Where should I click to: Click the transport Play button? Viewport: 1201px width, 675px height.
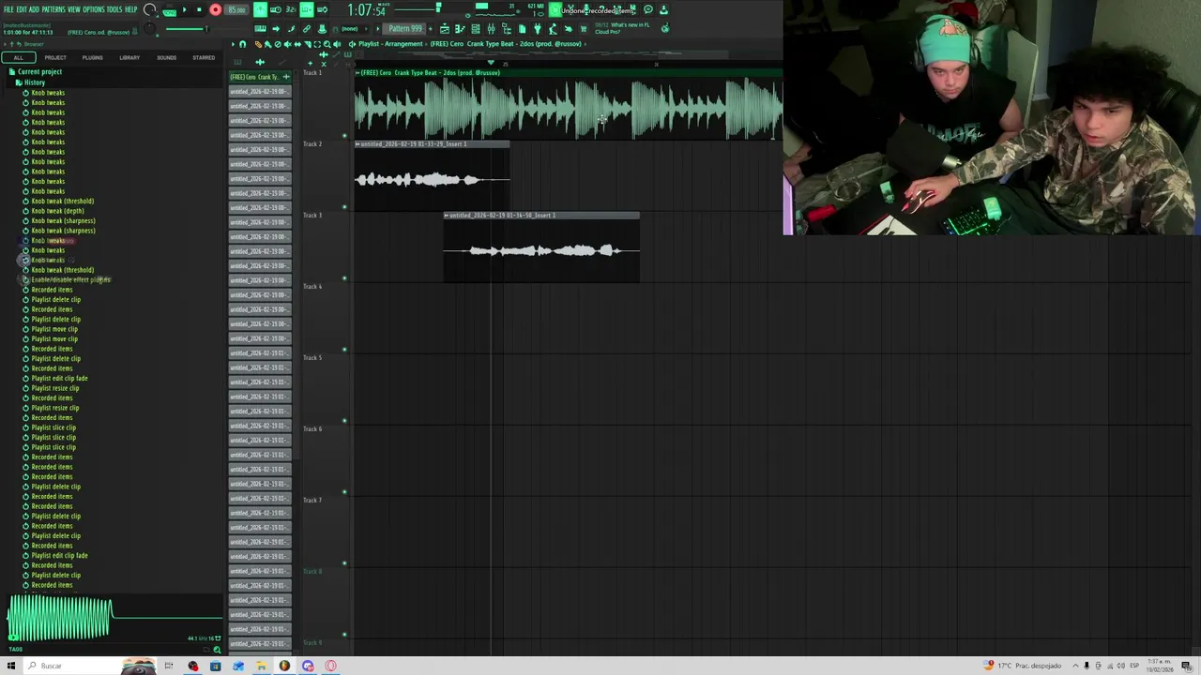click(185, 9)
